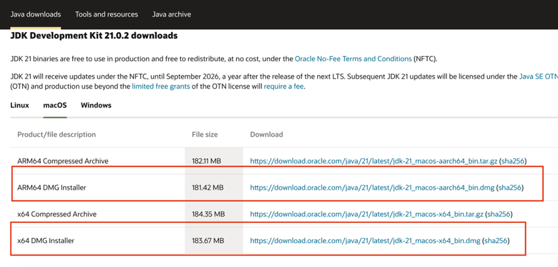Download the macOS x64 DMG installer
This screenshot has height=267, width=558.
364,241
